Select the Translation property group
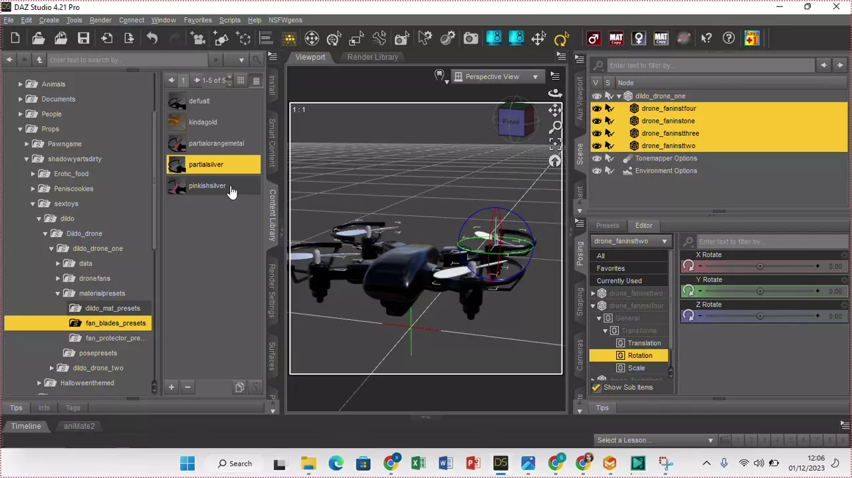The height and width of the screenshot is (478, 852). coord(643,343)
